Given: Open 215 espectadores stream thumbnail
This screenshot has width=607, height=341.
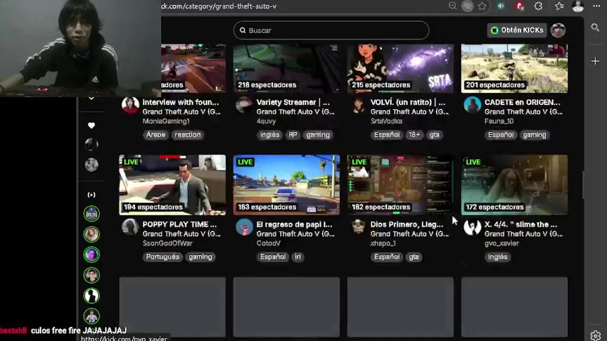Looking at the screenshot, I should coord(400,69).
